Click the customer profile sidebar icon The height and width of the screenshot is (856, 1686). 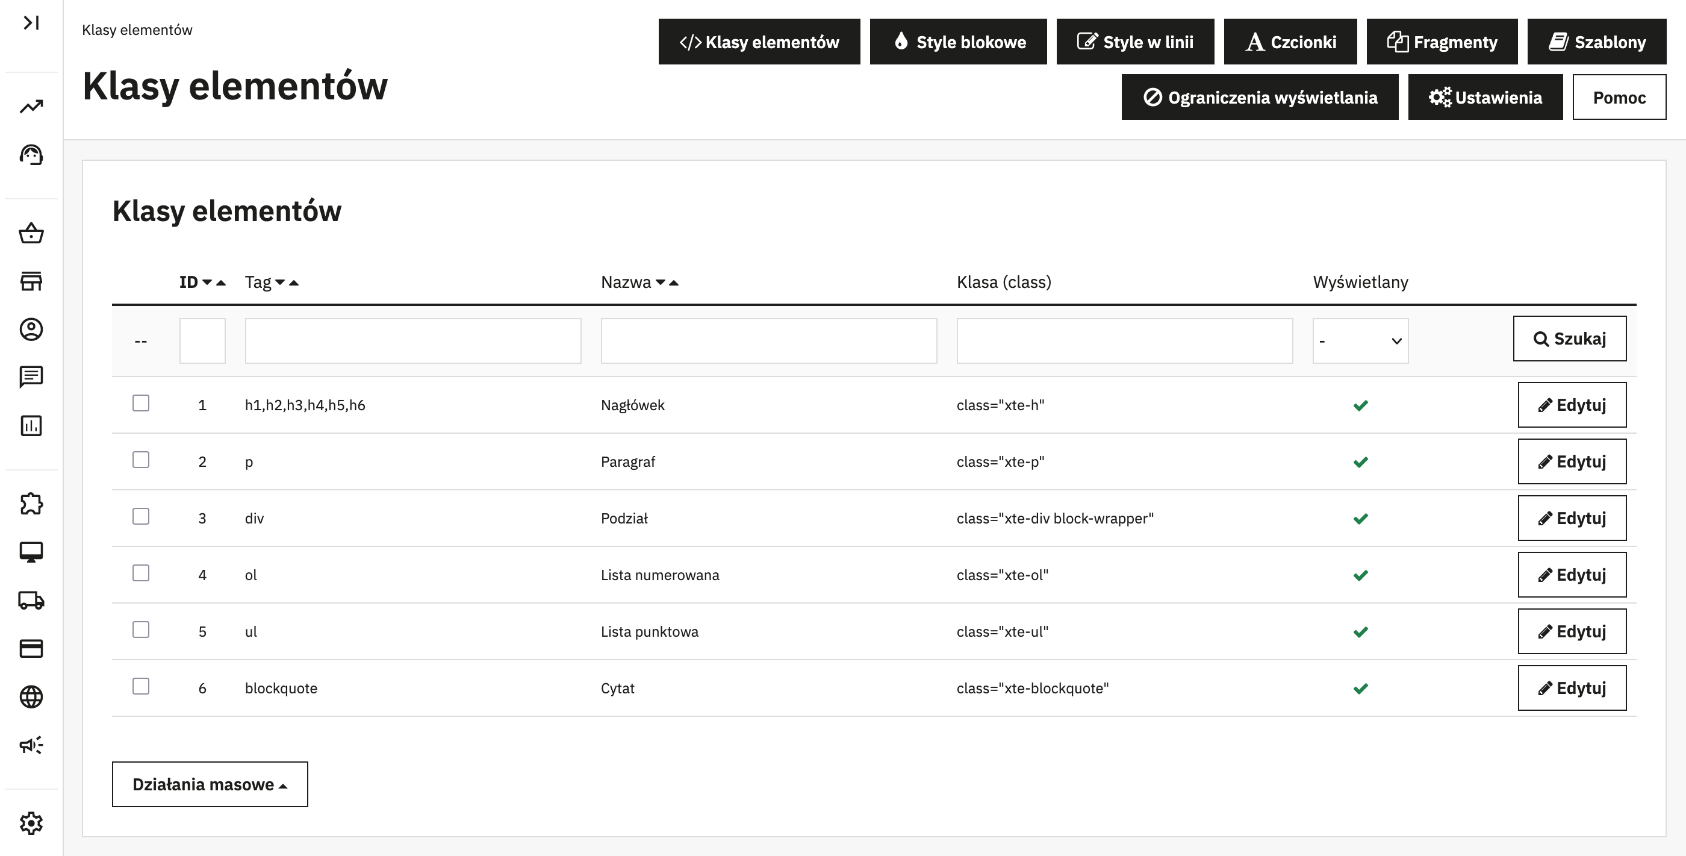(31, 330)
